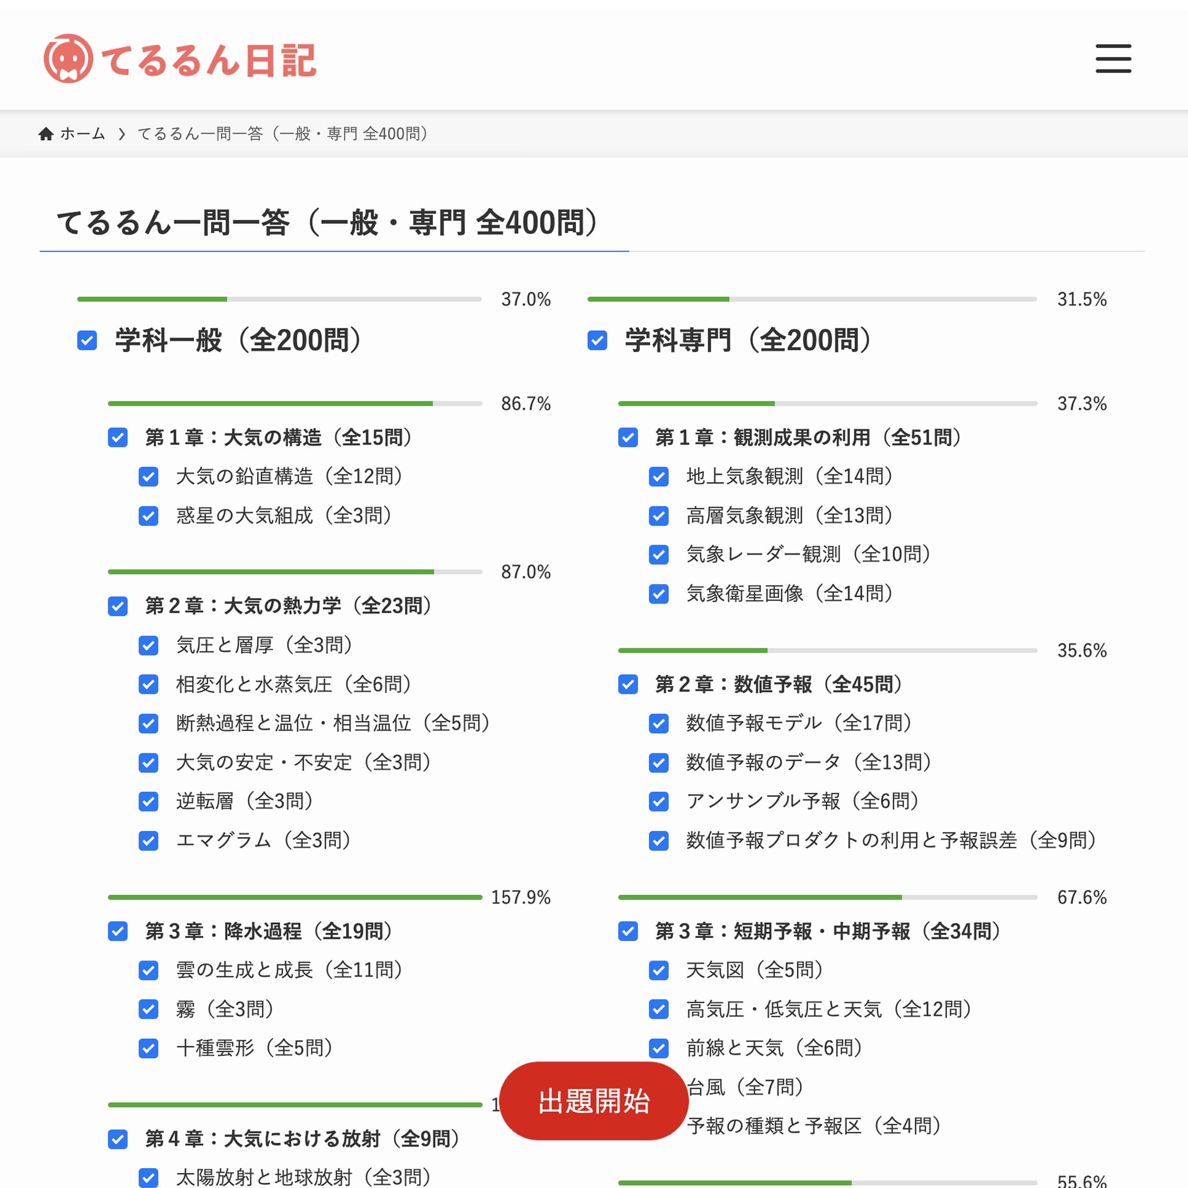This screenshot has width=1188, height=1188.
Task: Click the てるるん日記 site title text
Action: 209,60
